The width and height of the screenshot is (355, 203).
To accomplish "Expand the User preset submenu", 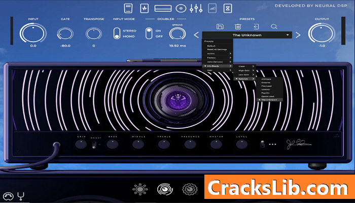I will coord(218,70).
